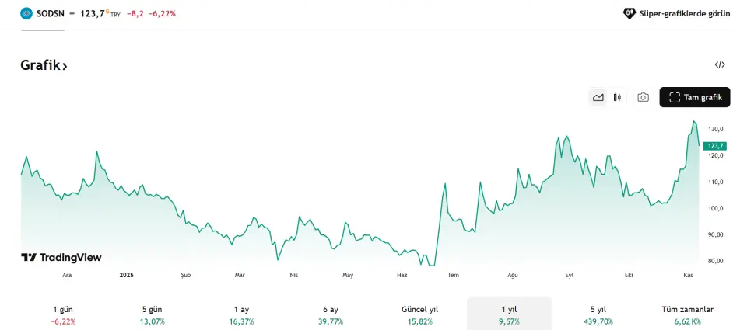This screenshot has height=330, width=747.
Task: Expand the Grafik section heading
Action: pyautogui.click(x=44, y=66)
